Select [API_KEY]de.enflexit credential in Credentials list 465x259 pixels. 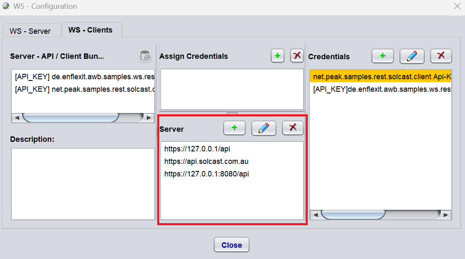click(x=381, y=89)
